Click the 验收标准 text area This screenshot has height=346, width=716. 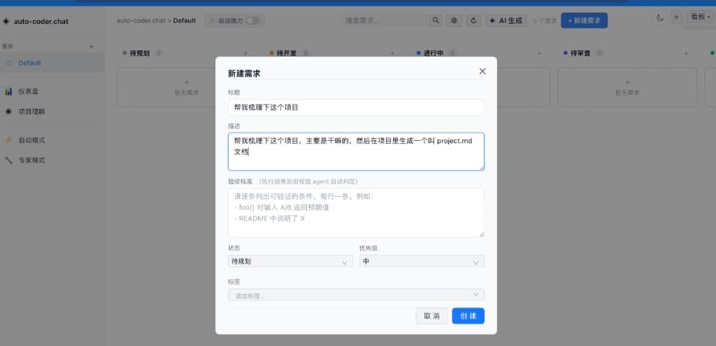[x=356, y=213]
